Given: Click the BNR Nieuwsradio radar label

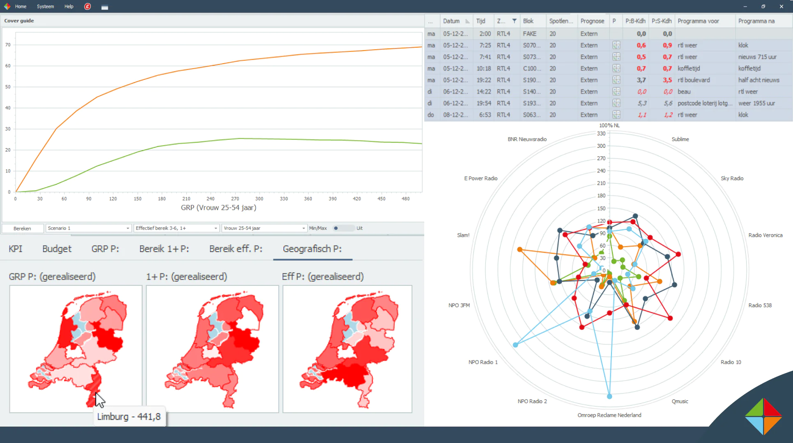Looking at the screenshot, I should click(x=527, y=139).
